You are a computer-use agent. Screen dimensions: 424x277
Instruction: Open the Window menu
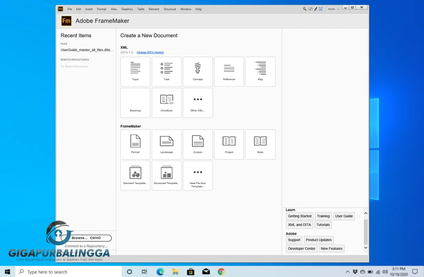(x=186, y=9)
